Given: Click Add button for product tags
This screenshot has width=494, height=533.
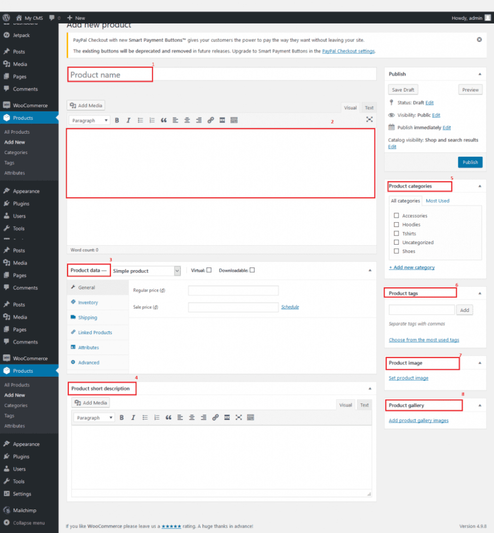Looking at the screenshot, I should tap(465, 310).
